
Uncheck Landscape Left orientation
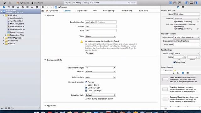[x=86, y=88]
